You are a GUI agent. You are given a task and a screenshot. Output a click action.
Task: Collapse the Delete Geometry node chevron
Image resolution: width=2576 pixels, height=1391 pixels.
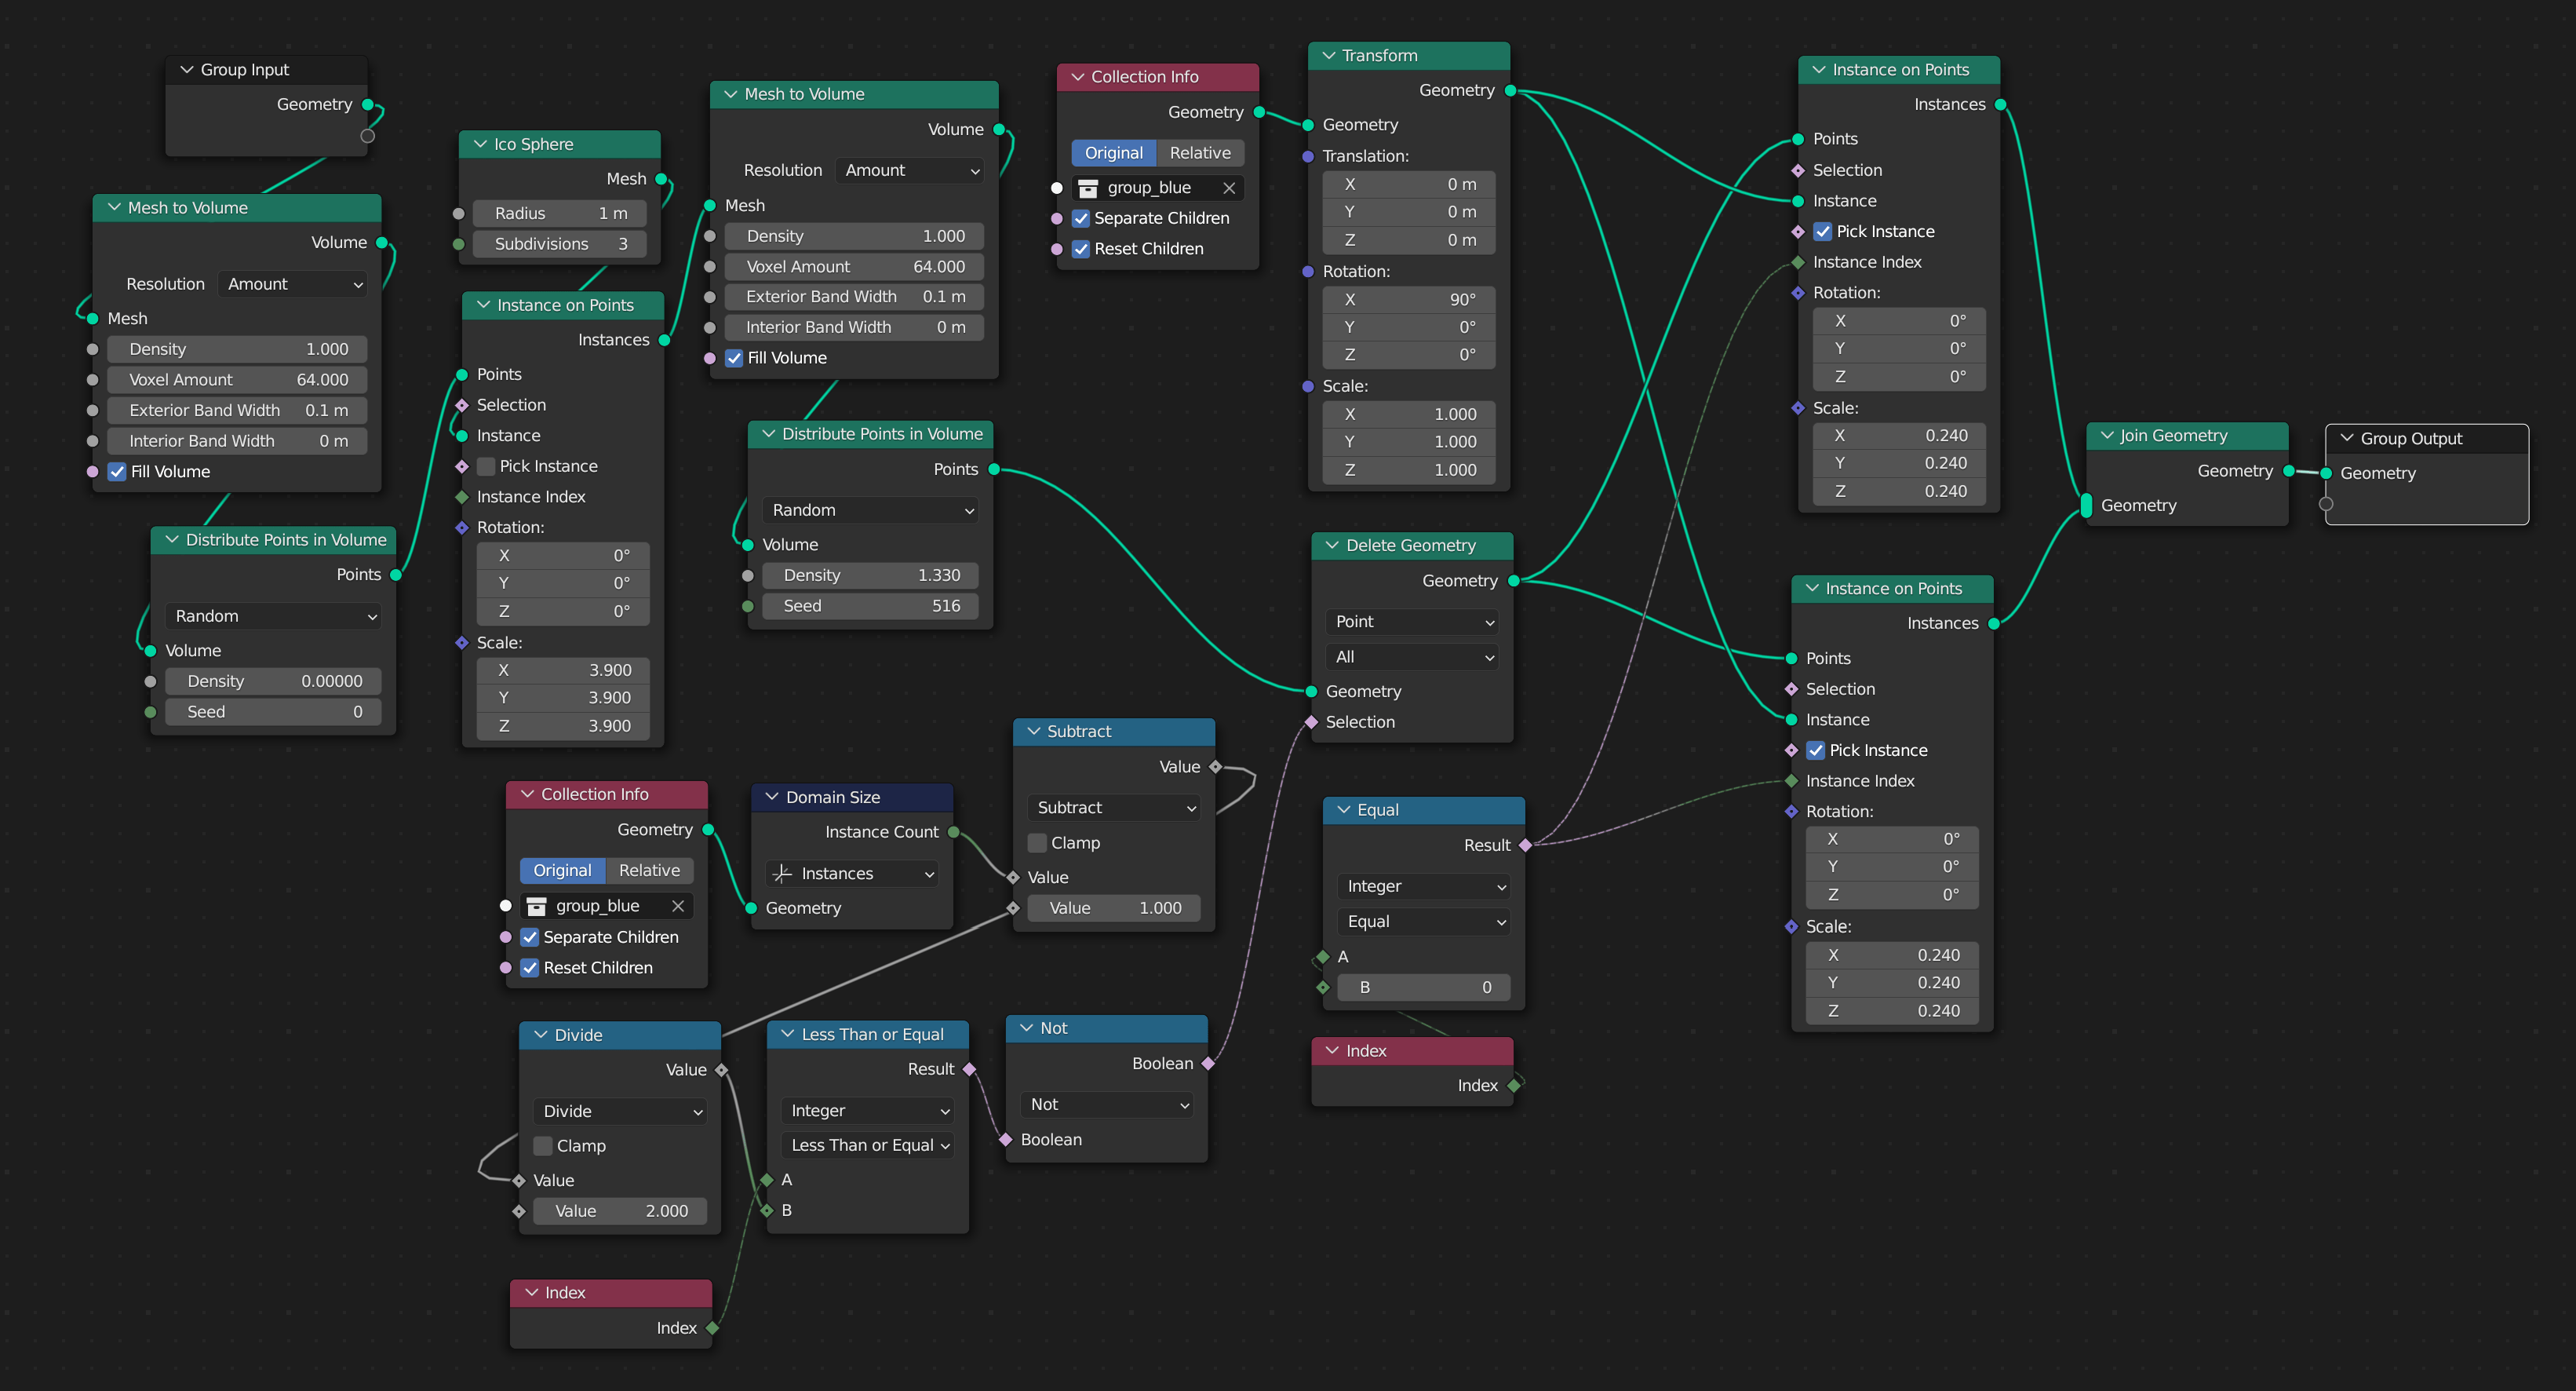click(x=1332, y=546)
